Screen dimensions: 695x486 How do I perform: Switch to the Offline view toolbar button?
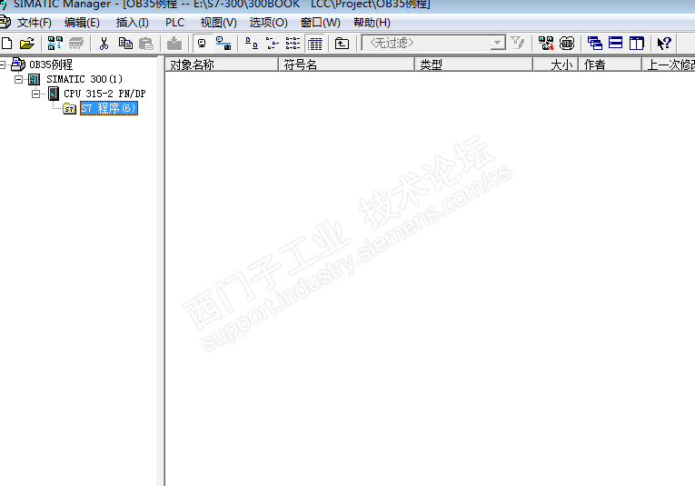click(202, 44)
